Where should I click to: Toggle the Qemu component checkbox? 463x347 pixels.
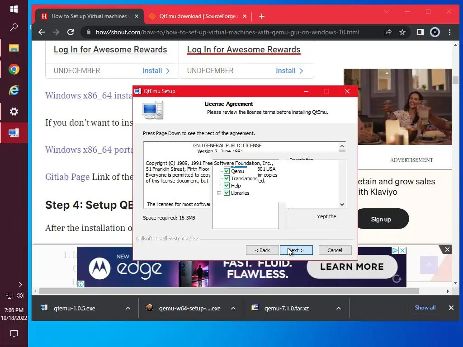pyautogui.click(x=227, y=171)
